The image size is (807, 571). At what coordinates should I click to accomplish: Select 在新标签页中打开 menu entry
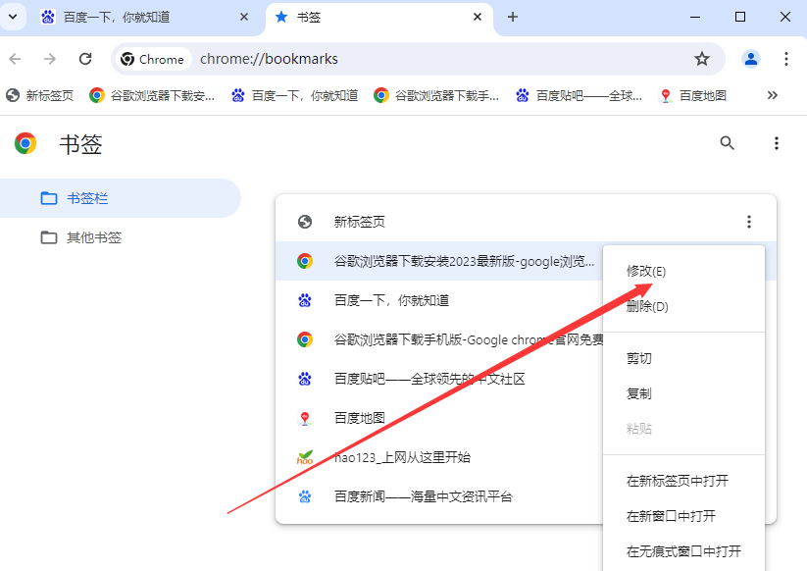click(x=678, y=481)
